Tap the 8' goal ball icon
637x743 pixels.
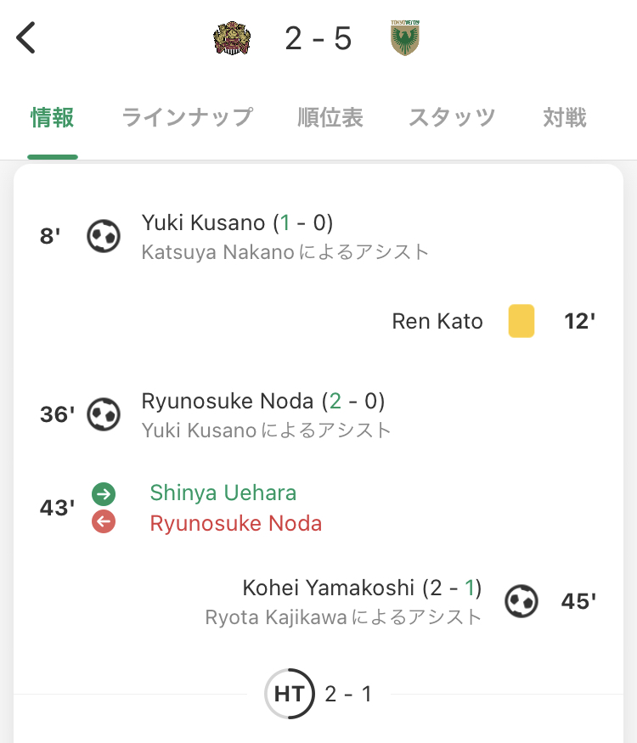[x=104, y=235]
